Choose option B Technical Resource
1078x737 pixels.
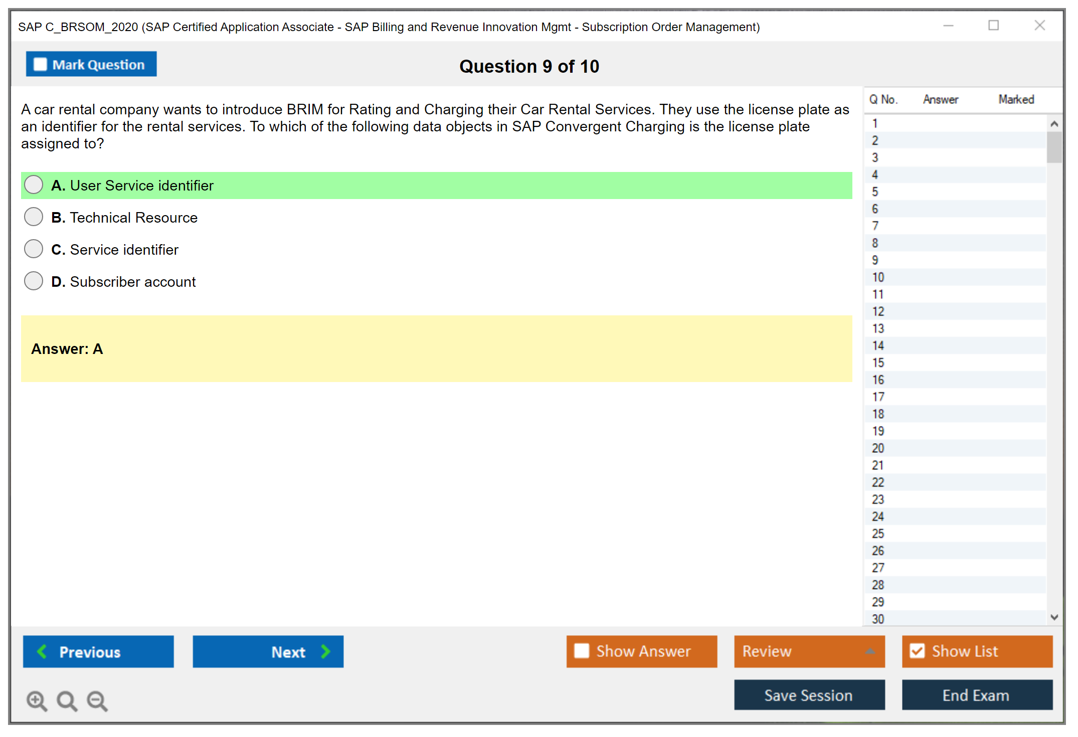(x=34, y=217)
